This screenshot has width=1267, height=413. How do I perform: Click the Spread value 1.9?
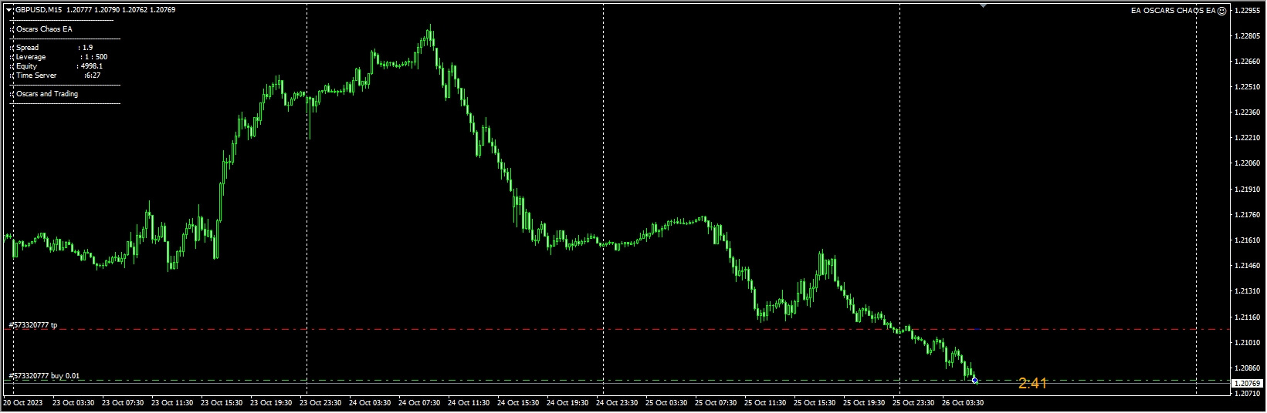pyautogui.click(x=88, y=48)
